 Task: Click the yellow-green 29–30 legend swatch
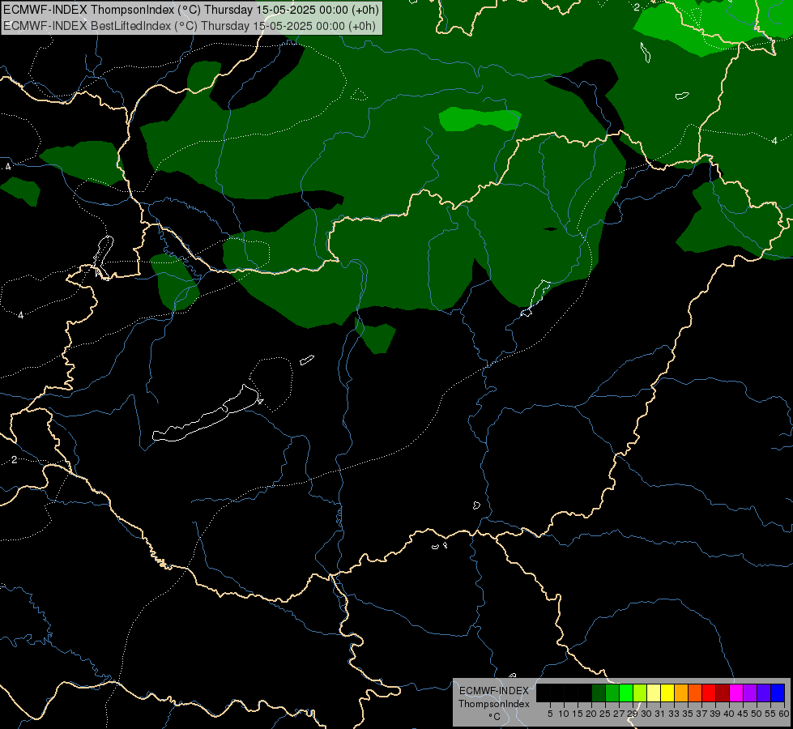640,693
